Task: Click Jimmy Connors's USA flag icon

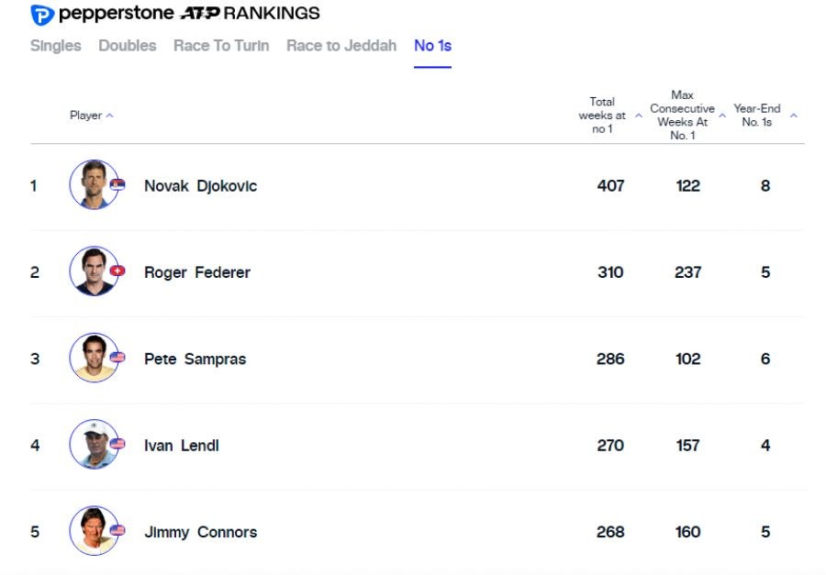Action: (x=117, y=530)
